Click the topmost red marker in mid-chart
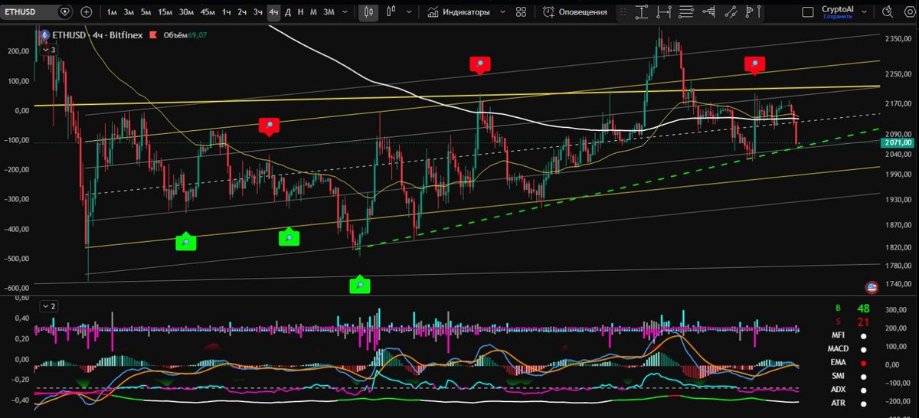The height and width of the screenshot is (418, 919). click(x=480, y=64)
